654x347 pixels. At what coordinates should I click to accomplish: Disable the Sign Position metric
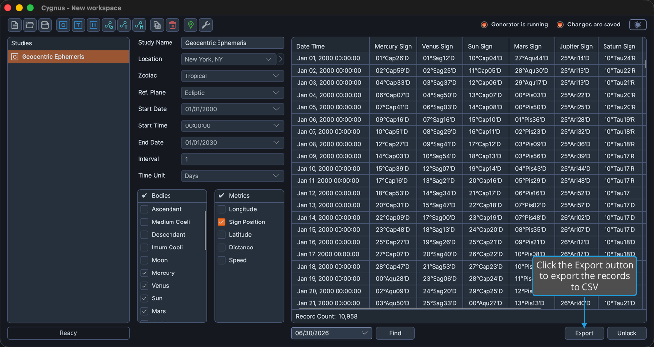(x=221, y=222)
